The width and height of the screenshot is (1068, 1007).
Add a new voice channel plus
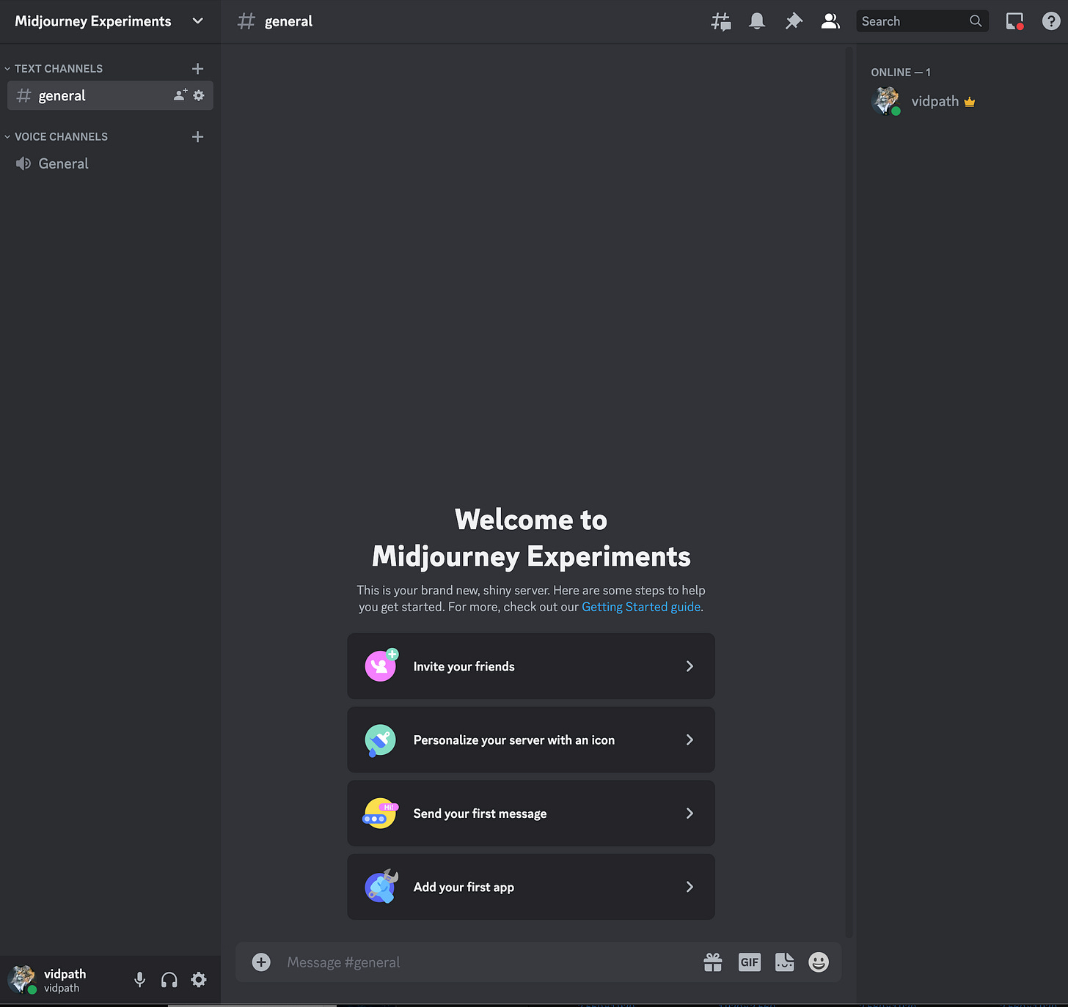pos(197,137)
